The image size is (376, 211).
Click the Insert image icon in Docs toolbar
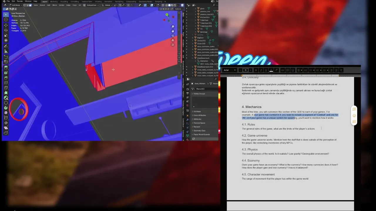[293, 70]
